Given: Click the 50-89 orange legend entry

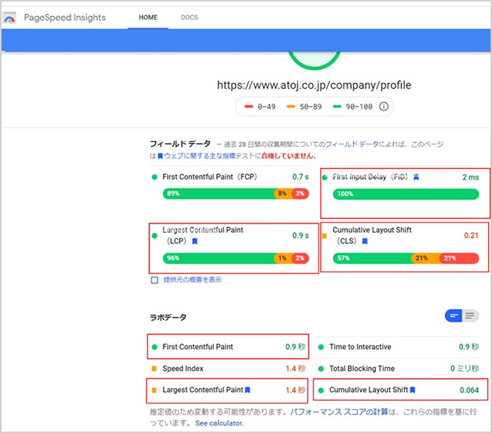Looking at the screenshot, I should tap(304, 107).
